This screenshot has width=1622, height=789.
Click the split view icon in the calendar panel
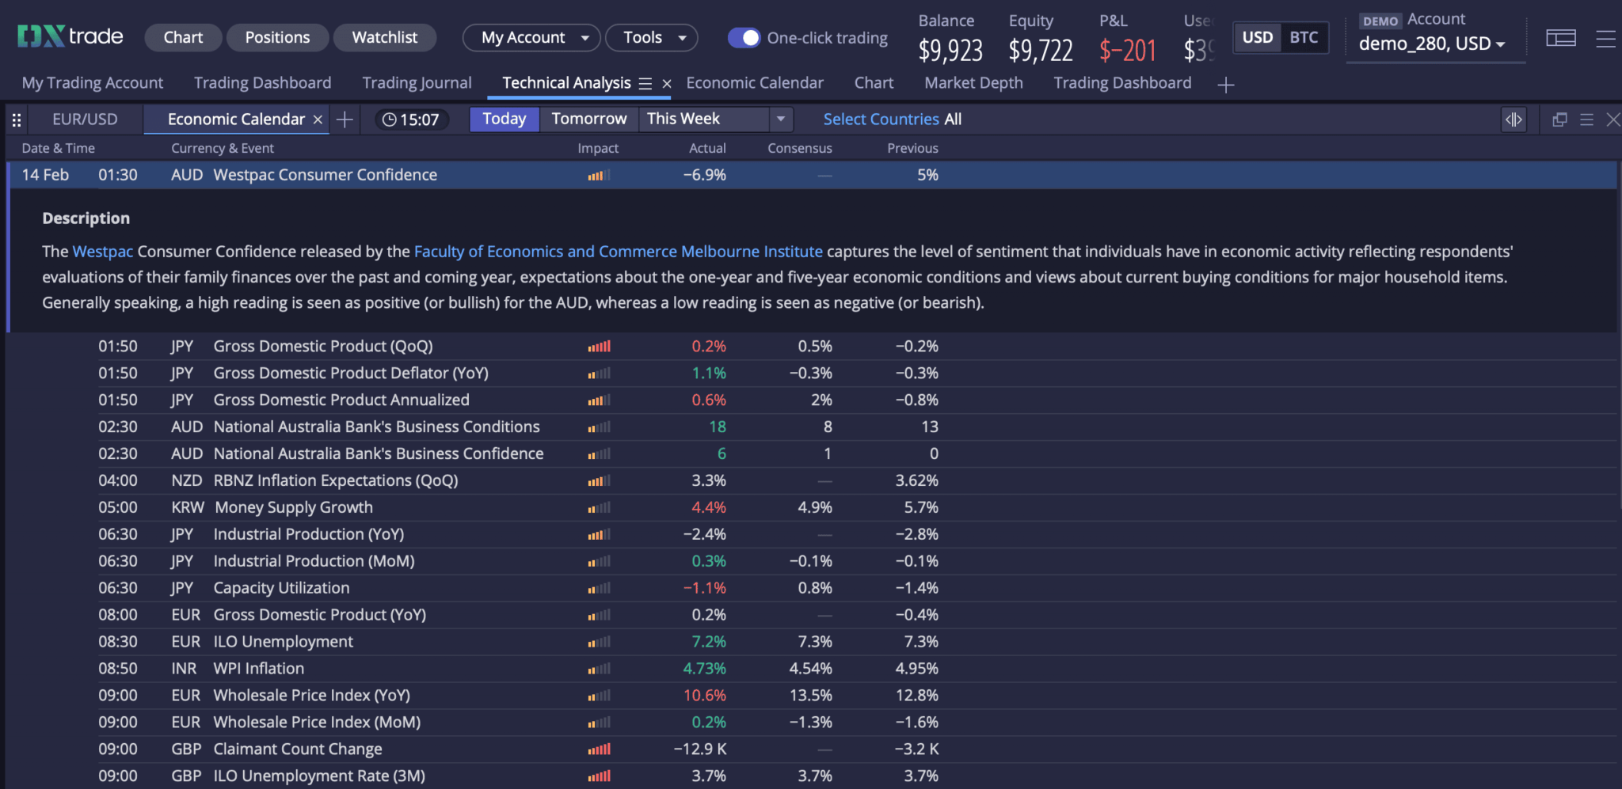pos(1513,119)
